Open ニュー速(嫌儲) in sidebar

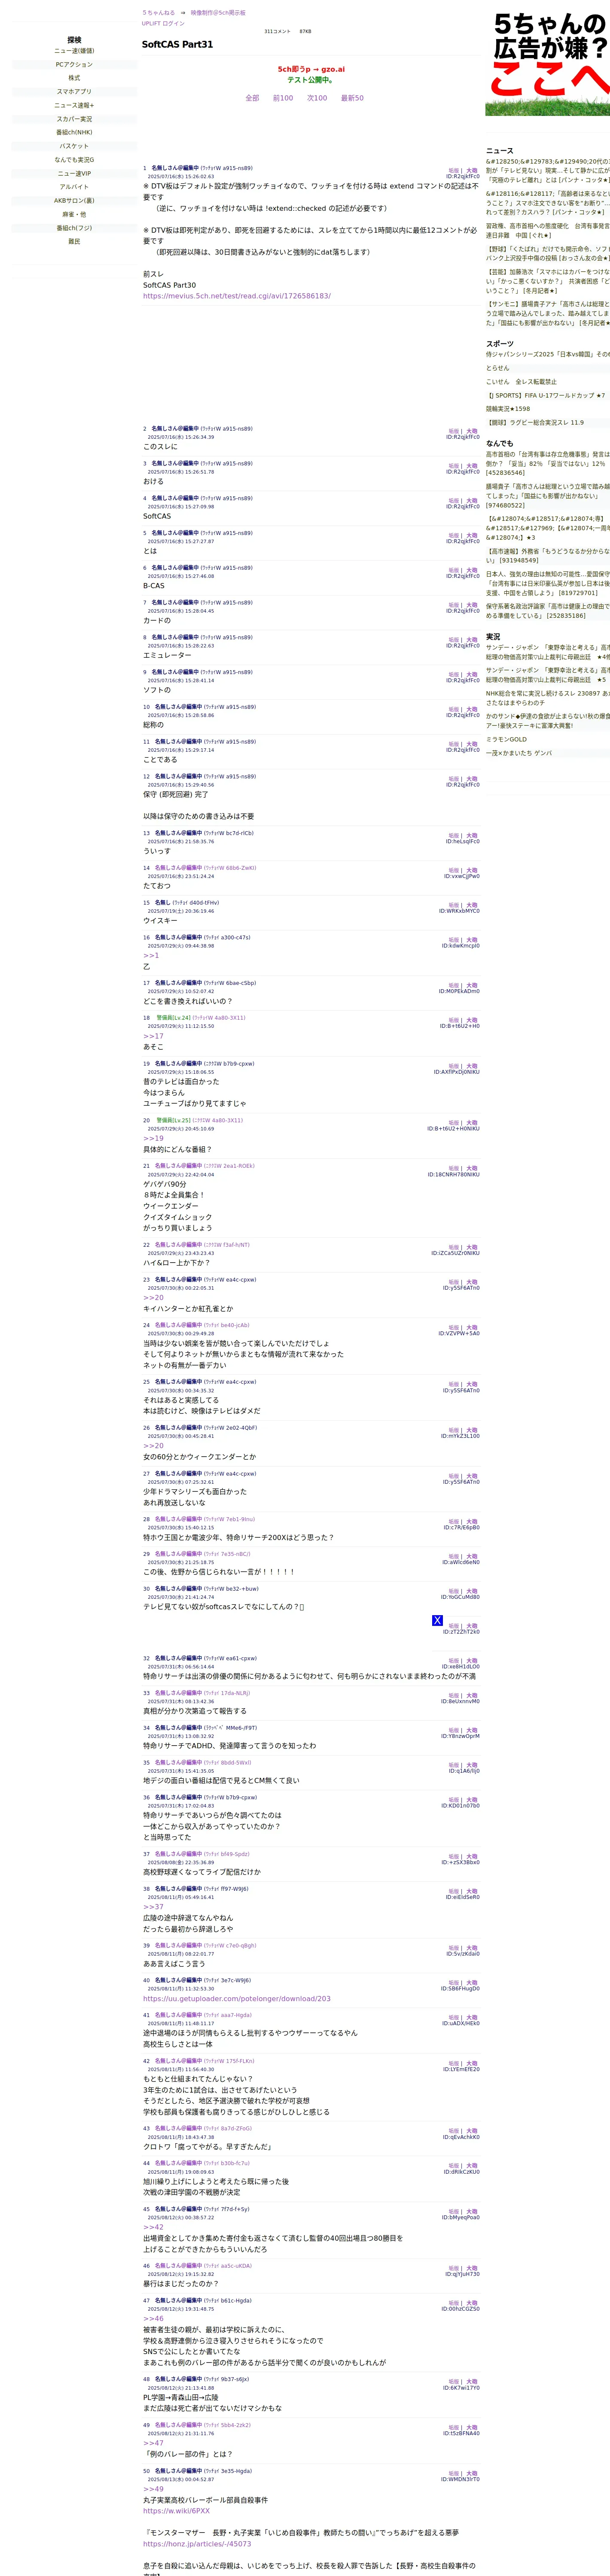74,51
